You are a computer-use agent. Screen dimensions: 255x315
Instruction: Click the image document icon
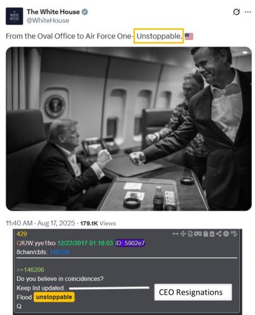pyautogui.click(x=190, y=234)
